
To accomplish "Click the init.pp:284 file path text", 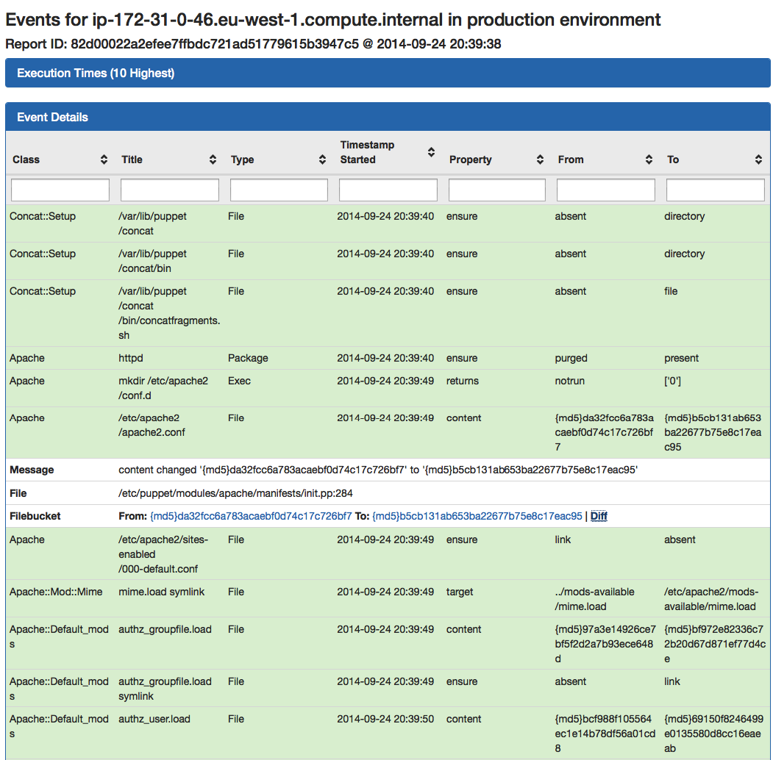I will 235,493.
